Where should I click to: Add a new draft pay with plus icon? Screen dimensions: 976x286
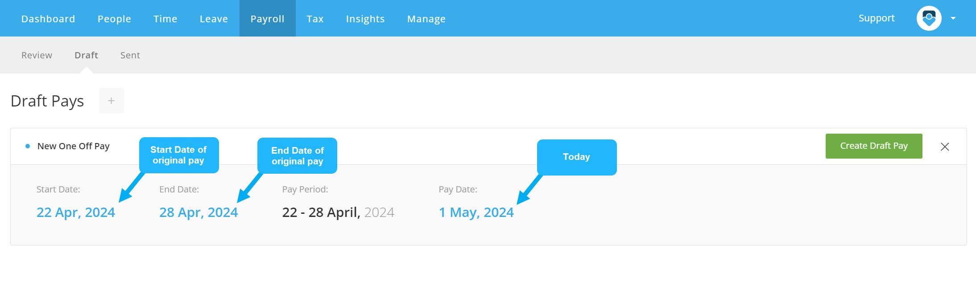tap(112, 101)
